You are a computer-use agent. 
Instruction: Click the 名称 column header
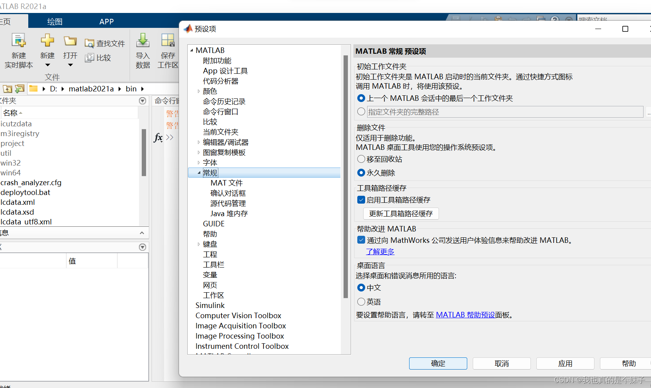10,113
